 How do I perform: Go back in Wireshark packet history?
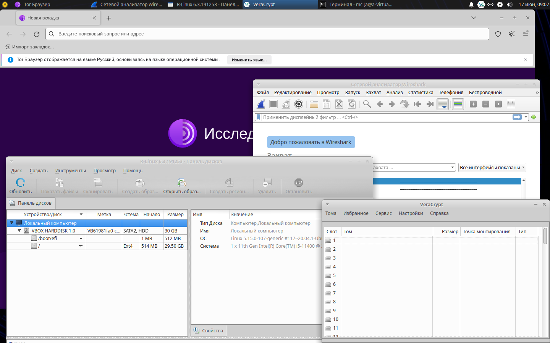(380, 104)
